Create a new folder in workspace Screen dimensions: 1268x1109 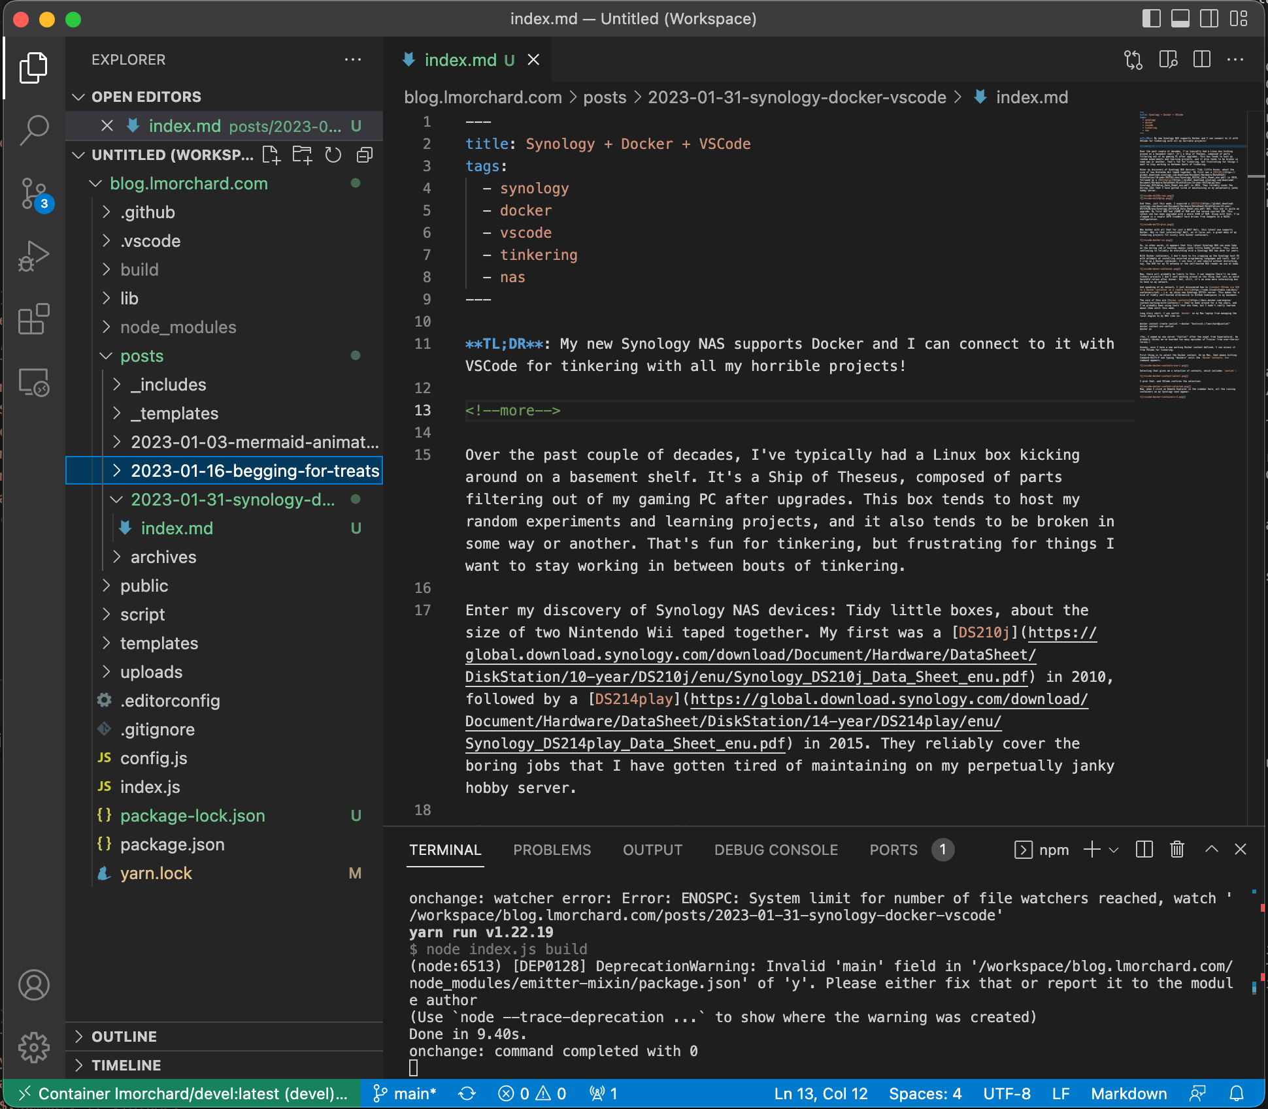coord(302,155)
